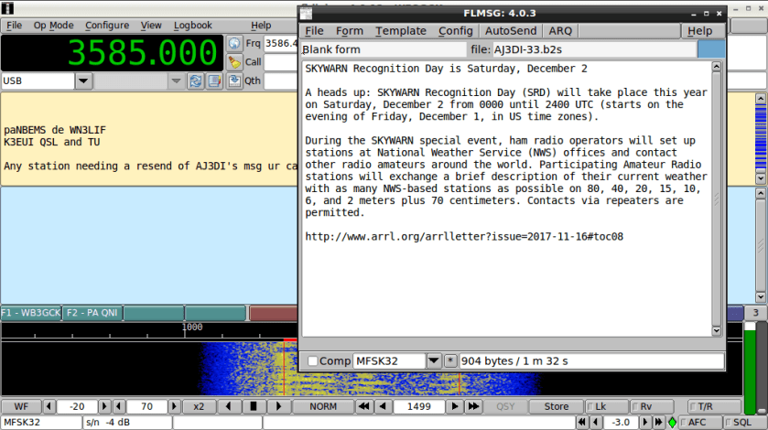
Task: Click the Call input field
Action: point(281,62)
